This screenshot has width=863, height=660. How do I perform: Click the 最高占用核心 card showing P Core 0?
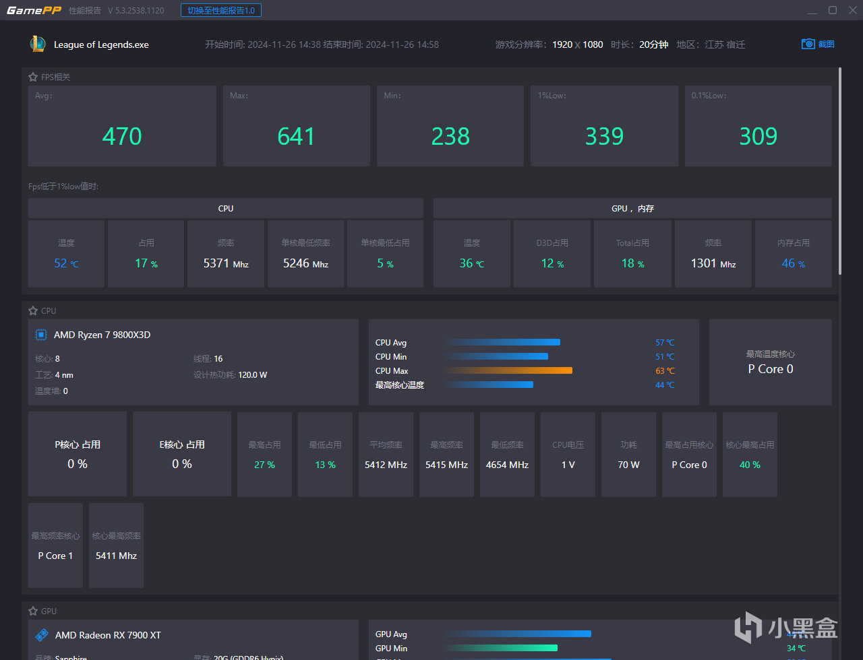click(x=689, y=455)
